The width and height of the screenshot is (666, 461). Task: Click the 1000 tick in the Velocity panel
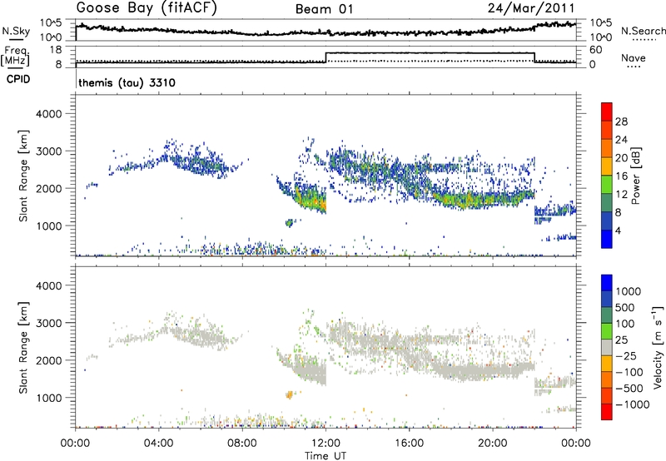(x=49, y=398)
